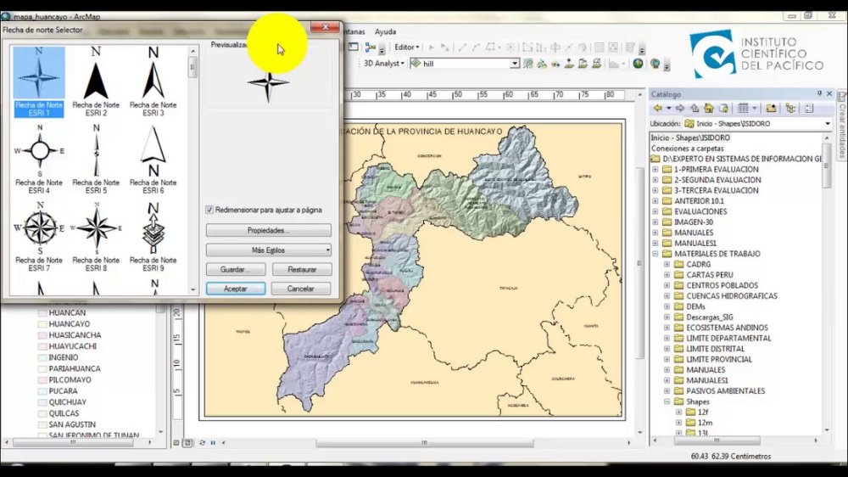Click the Catálogo forward arrow
Viewport: 848px width, 477px height.
coord(680,109)
